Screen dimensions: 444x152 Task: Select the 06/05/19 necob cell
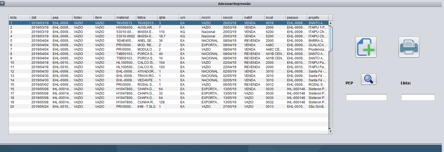(x=232, y=85)
